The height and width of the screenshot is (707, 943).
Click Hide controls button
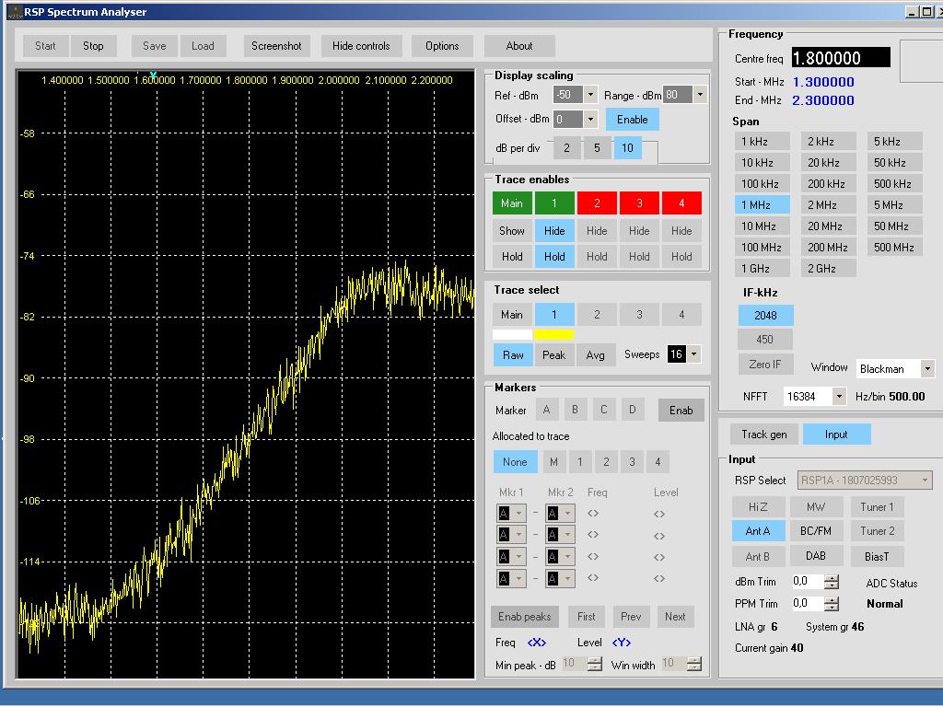pyautogui.click(x=361, y=46)
